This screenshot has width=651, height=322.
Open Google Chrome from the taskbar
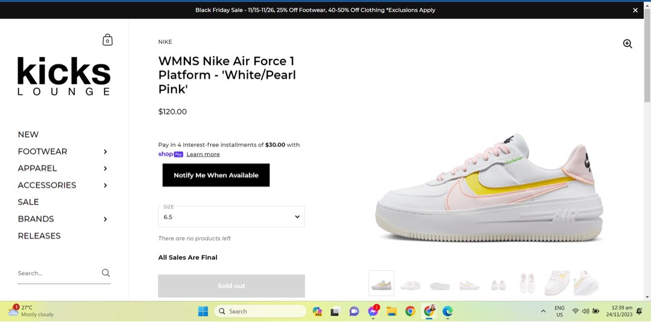pos(410,311)
